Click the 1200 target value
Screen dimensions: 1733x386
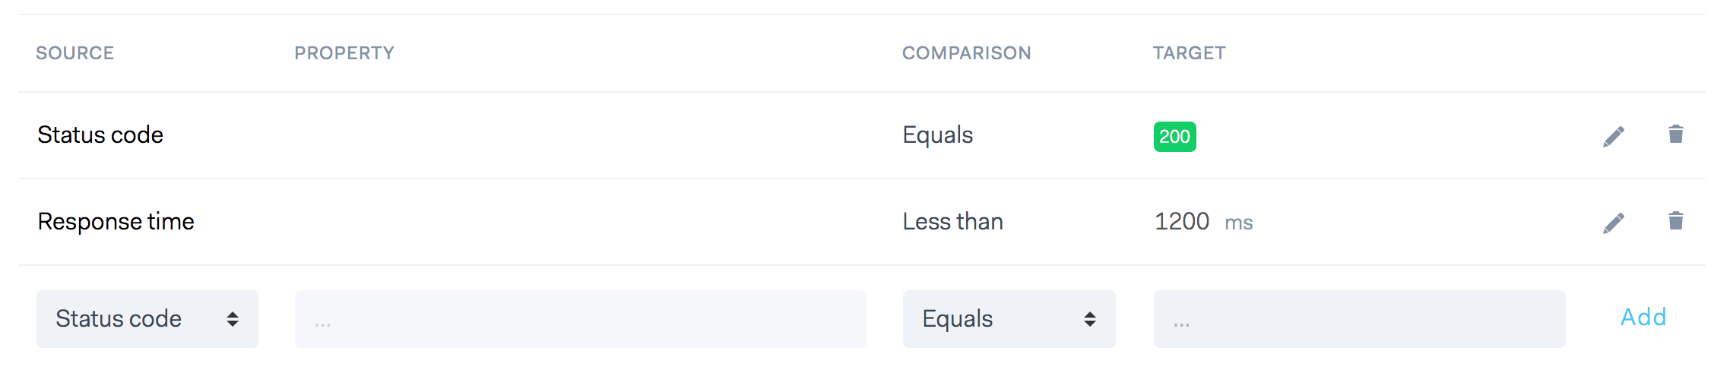1181,222
